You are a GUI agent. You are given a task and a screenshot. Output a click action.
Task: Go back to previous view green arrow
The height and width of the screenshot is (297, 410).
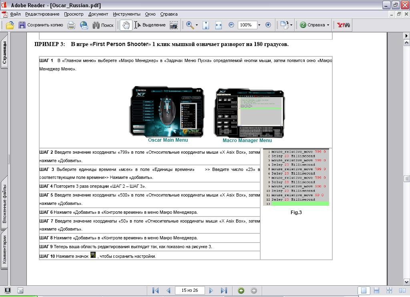coord(241,291)
